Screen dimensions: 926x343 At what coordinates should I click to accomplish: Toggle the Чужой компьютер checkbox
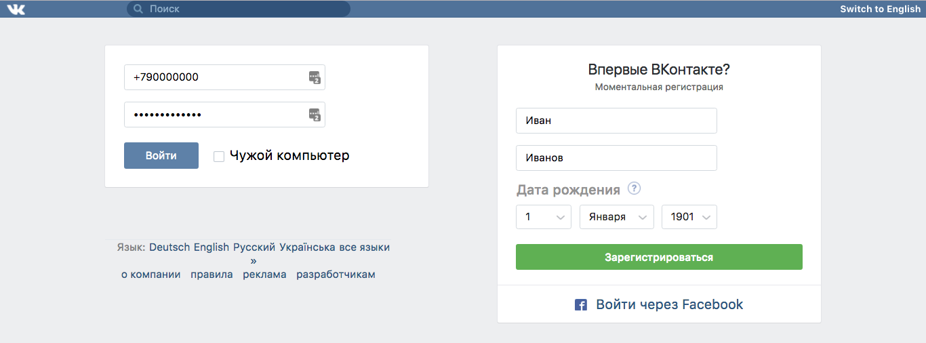(x=219, y=157)
